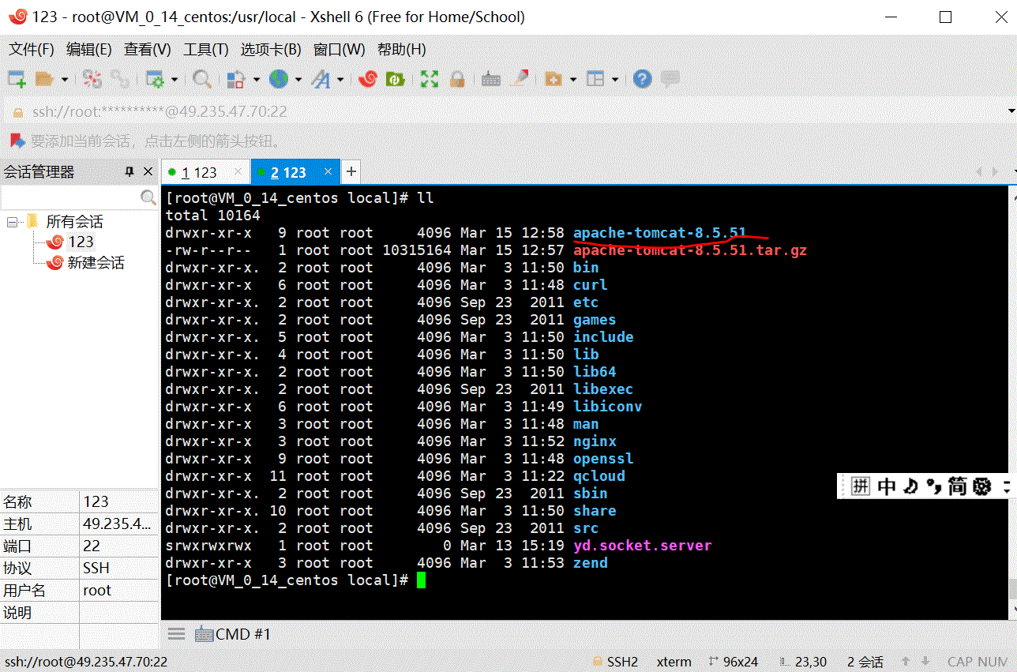Click the red Disconnect toolbar icon
The height and width of the screenshot is (672, 1017).
(92, 79)
